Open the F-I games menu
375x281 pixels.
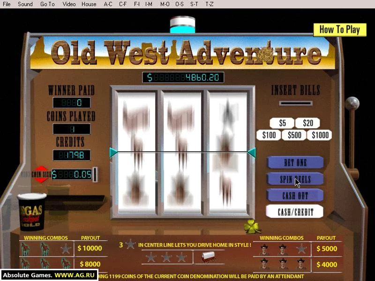(x=137, y=4)
